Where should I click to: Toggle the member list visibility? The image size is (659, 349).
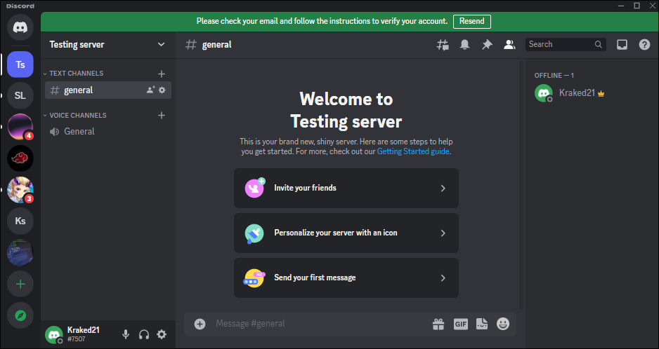[509, 44]
